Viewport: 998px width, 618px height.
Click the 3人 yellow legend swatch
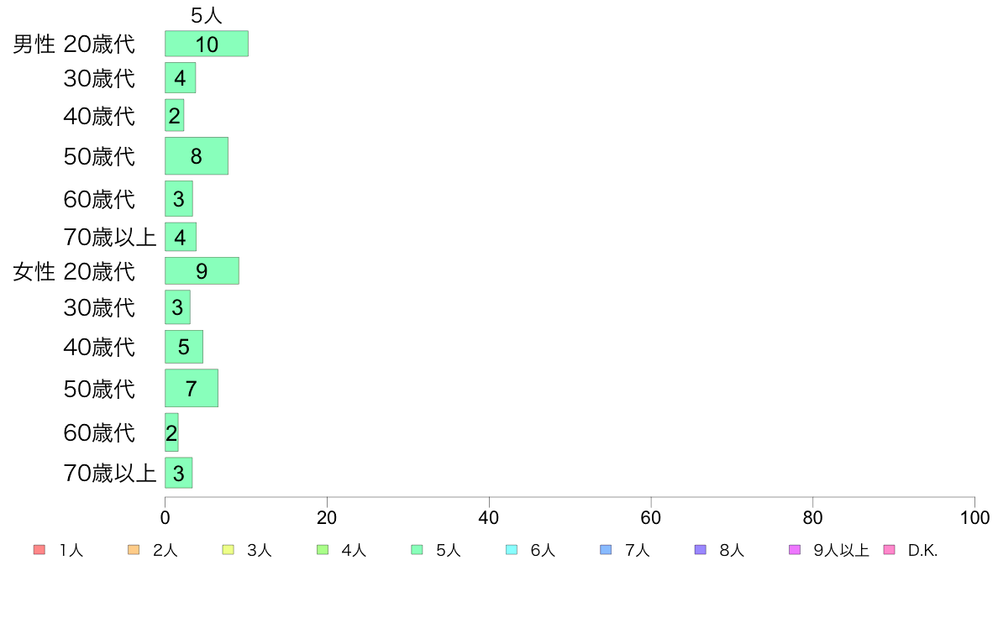pyautogui.click(x=228, y=550)
